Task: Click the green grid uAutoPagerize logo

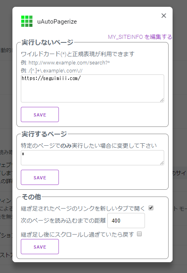Action: tap(27, 21)
